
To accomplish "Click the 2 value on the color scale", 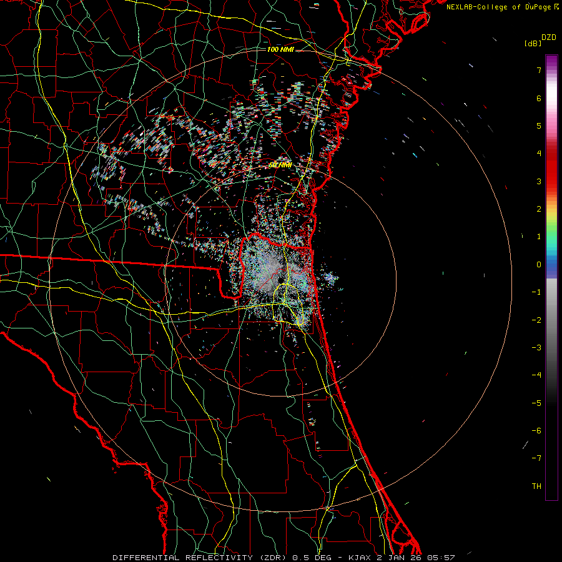I will pyautogui.click(x=539, y=209).
